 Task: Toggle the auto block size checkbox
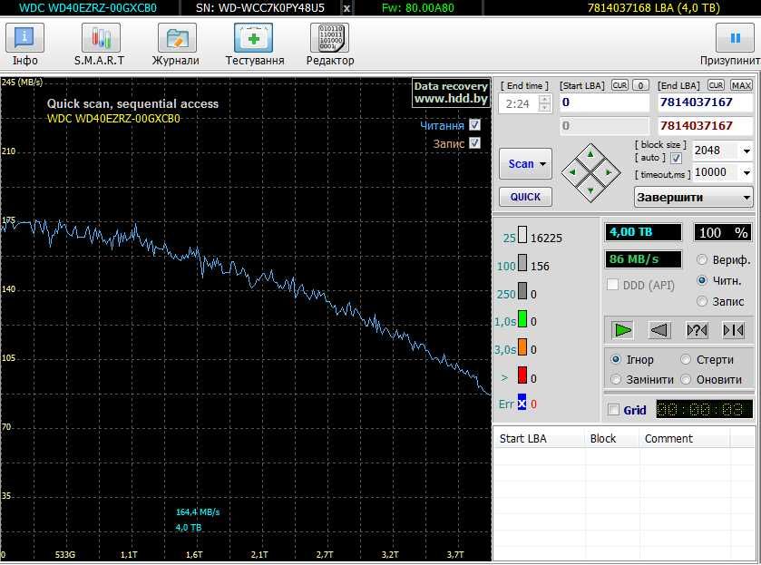point(676,158)
